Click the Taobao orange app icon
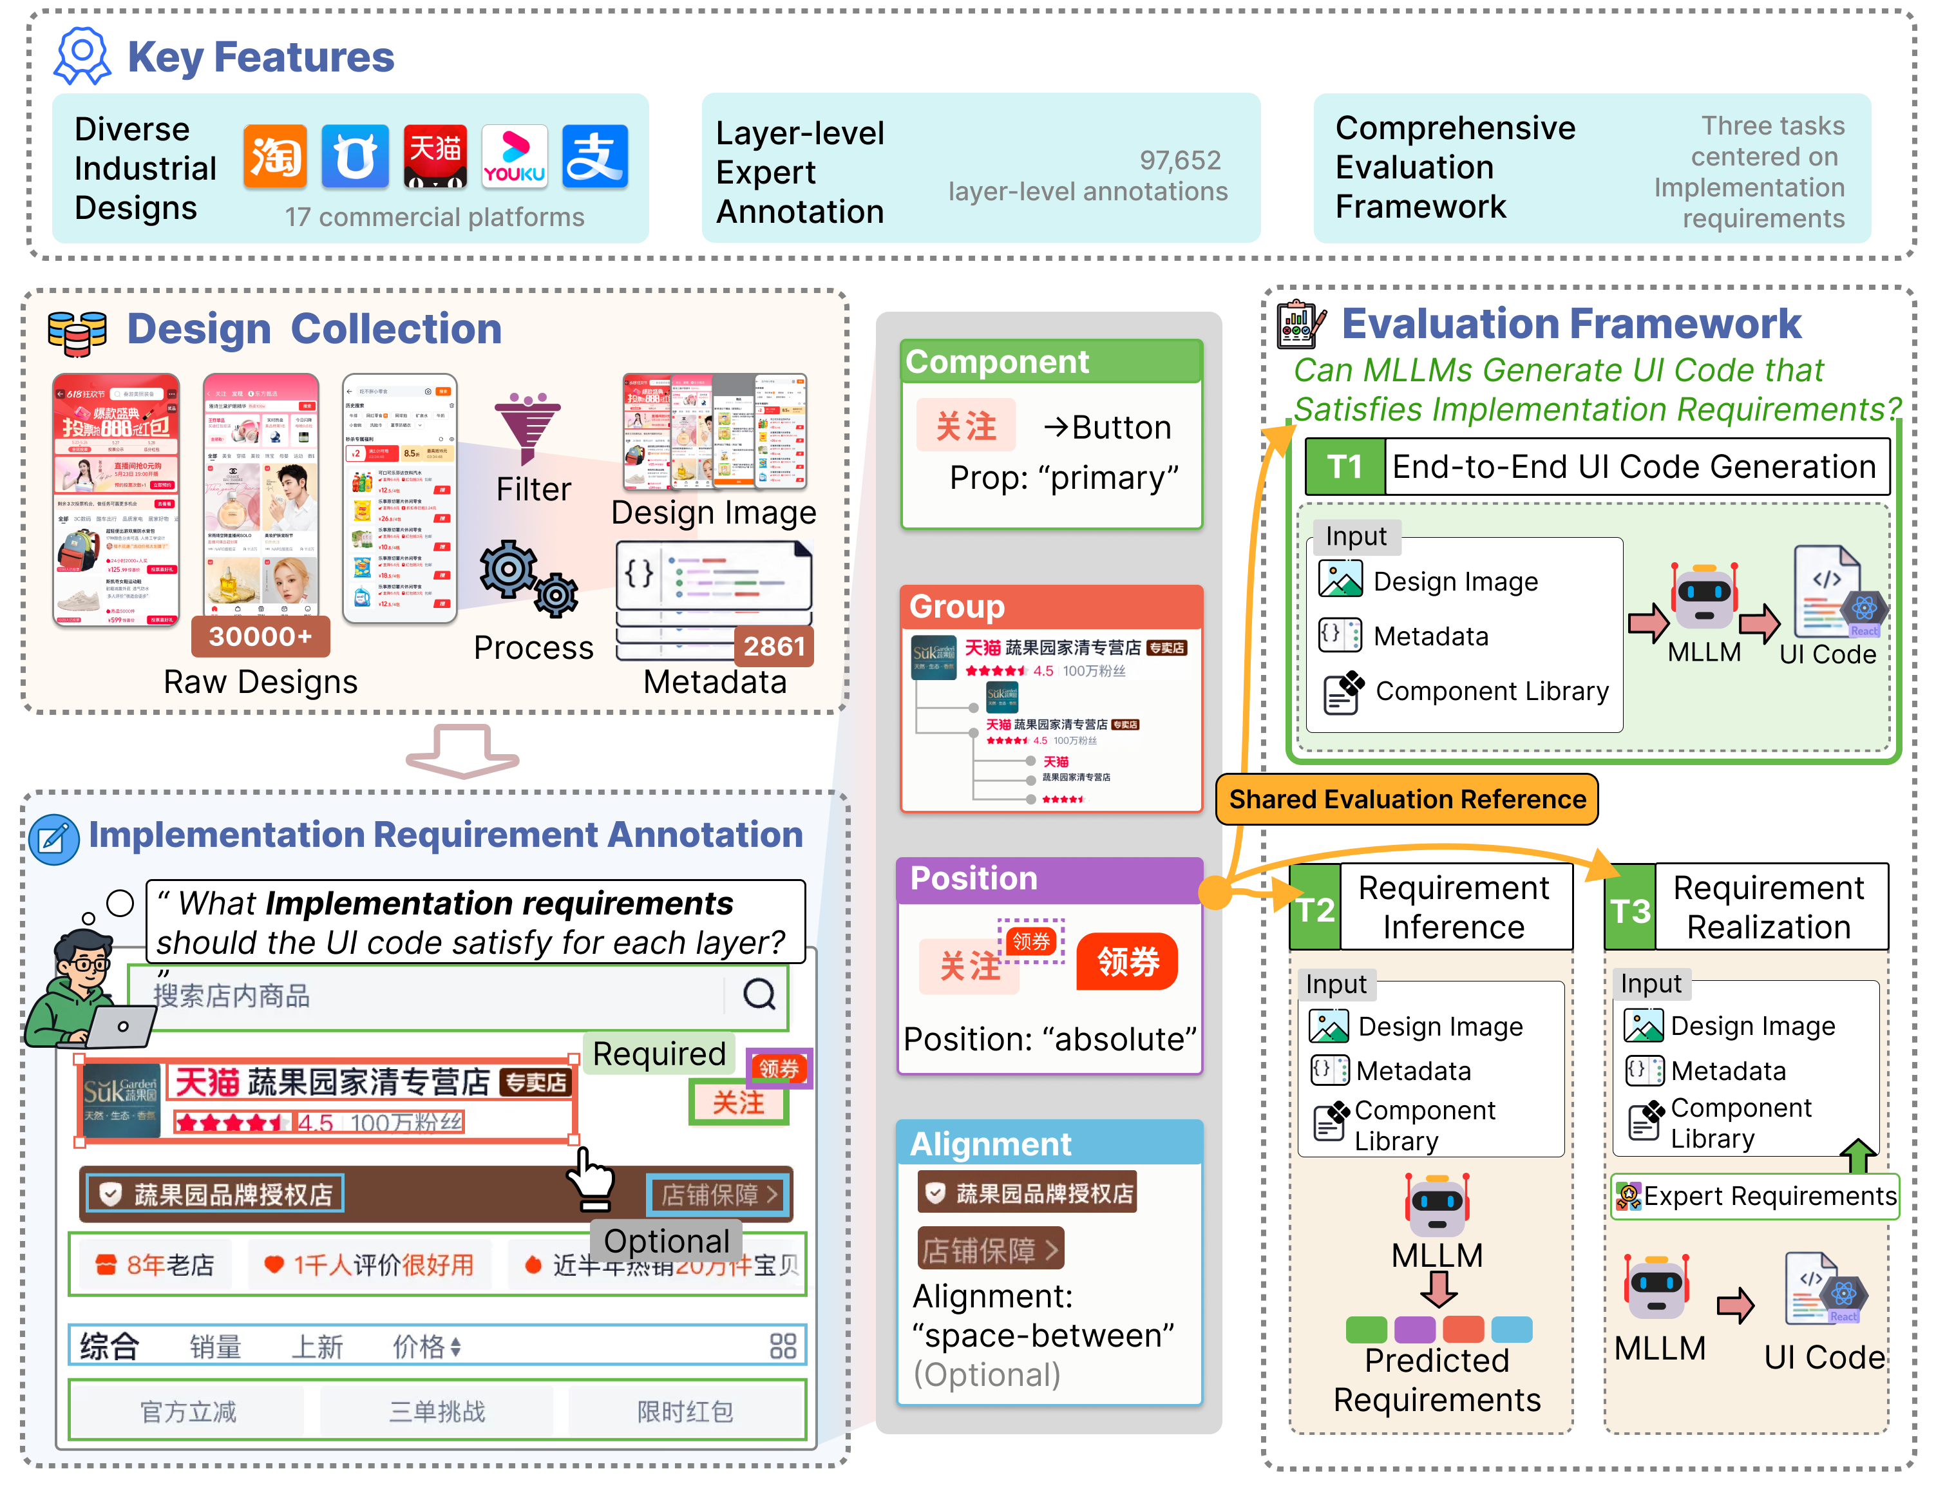Image resolution: width=1936 pixels, height=1498 pixels. tap(276, 157)
